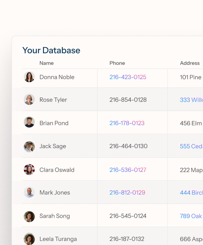Screen dimensions: 203x245
Task: Click Donna Noble's profile photo
Action: click(x=29, y=77)
